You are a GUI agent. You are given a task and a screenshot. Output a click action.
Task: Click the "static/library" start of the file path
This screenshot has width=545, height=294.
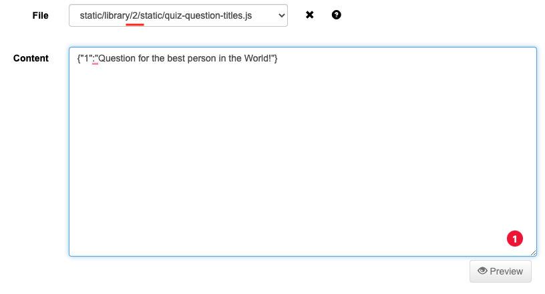105,15
